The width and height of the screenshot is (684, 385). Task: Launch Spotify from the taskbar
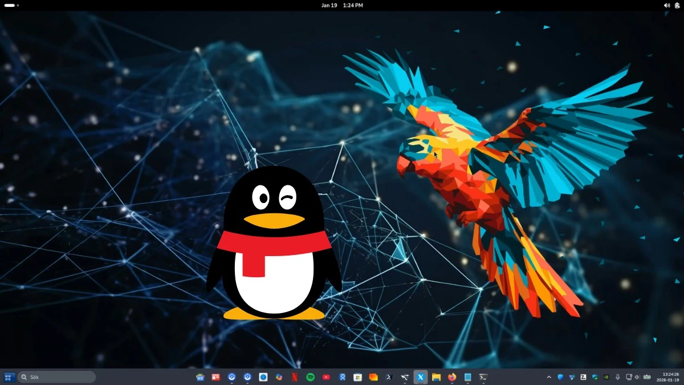310,377
